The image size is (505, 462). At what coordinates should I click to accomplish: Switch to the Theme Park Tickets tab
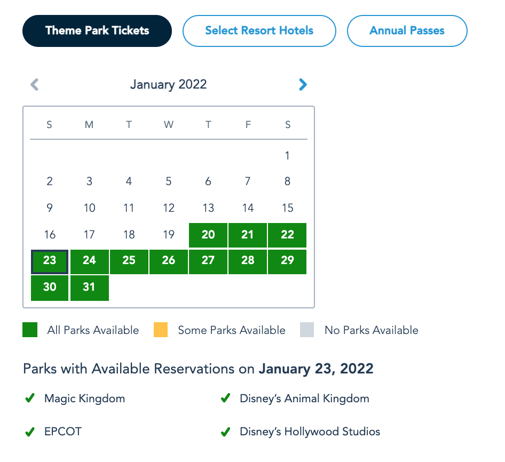point(97,30)
